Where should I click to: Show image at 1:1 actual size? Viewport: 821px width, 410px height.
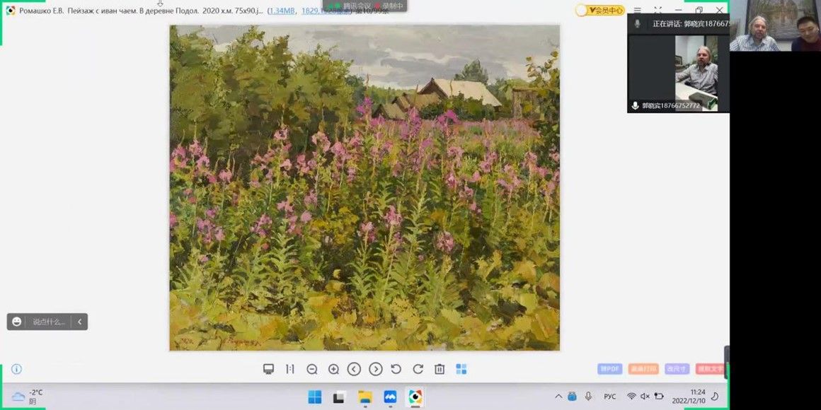click(290, 369)
